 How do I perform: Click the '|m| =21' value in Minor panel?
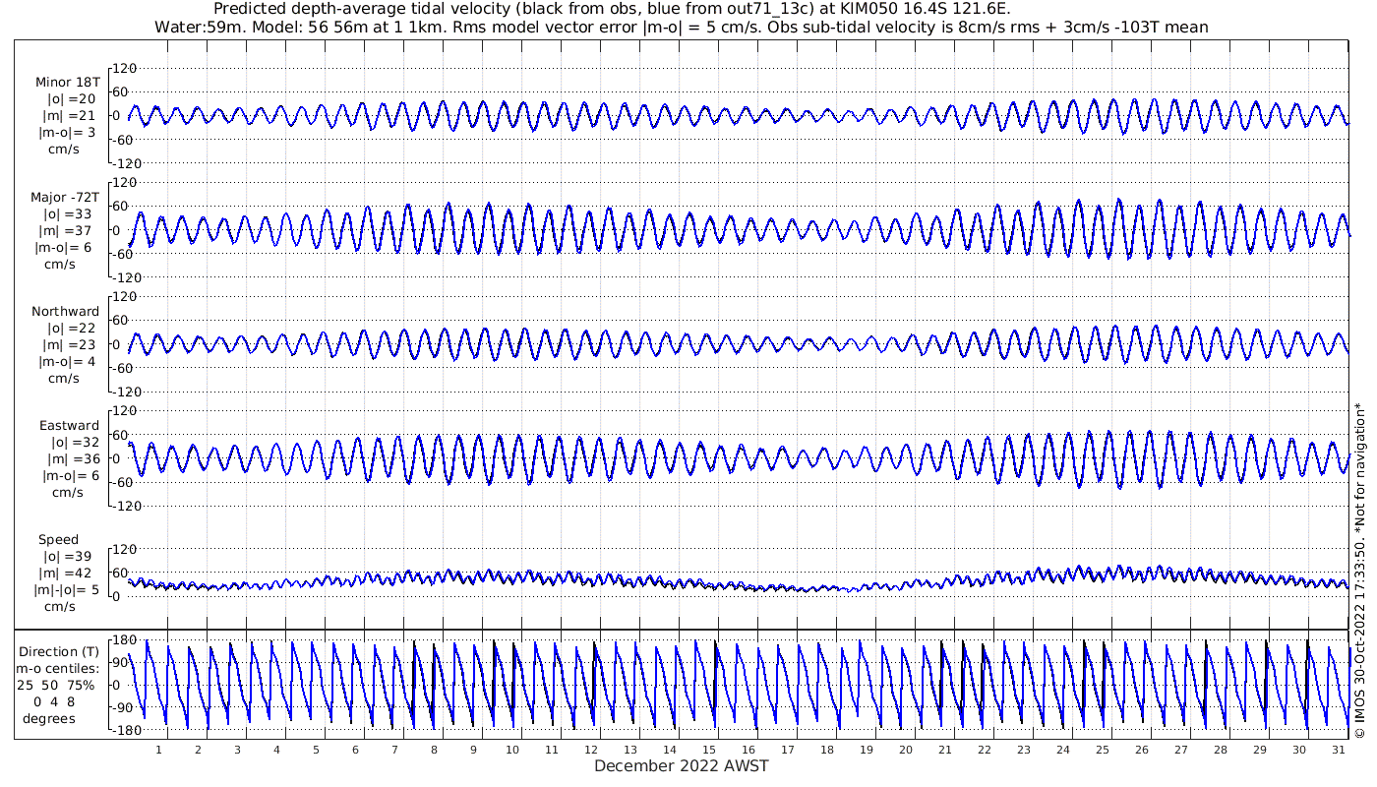(x=68, y=115)
